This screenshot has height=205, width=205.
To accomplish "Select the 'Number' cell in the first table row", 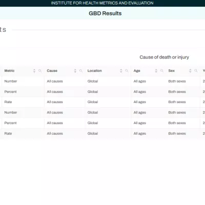I will (11, 81).
